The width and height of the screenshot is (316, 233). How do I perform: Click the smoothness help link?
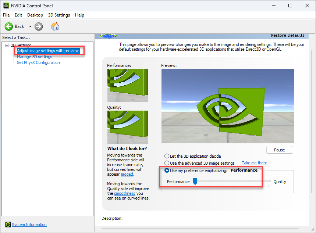(125, 193)
